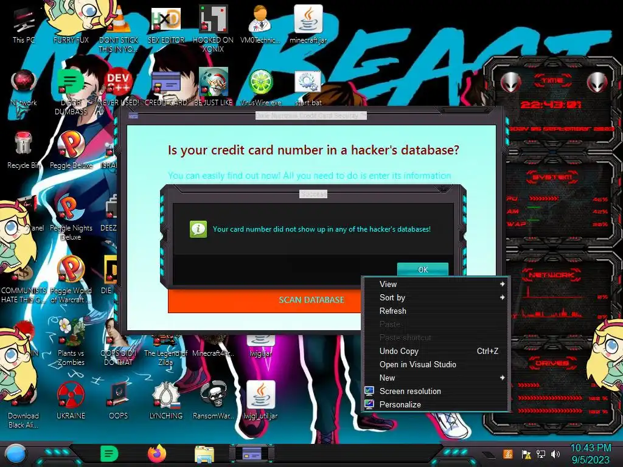Open the green chat app taskbar icon
The image size is (623, 467).
[x=110, y=454]
